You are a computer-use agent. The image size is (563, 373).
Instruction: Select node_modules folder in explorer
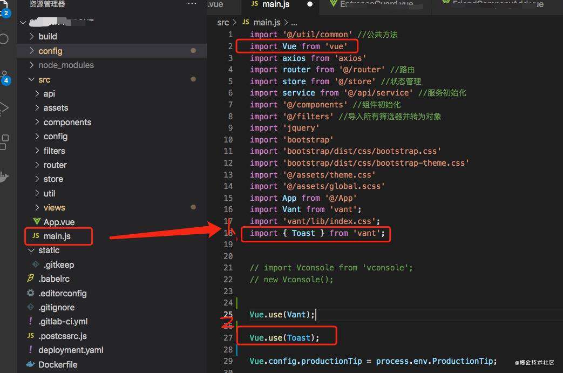[66, 65]
